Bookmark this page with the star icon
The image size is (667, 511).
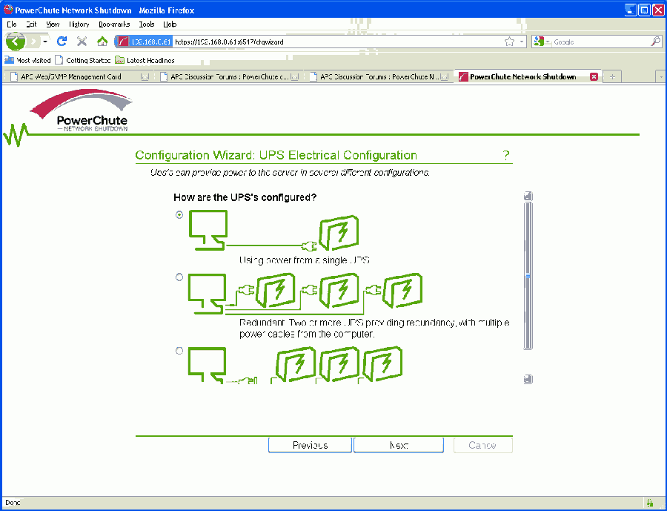point(509,42)
